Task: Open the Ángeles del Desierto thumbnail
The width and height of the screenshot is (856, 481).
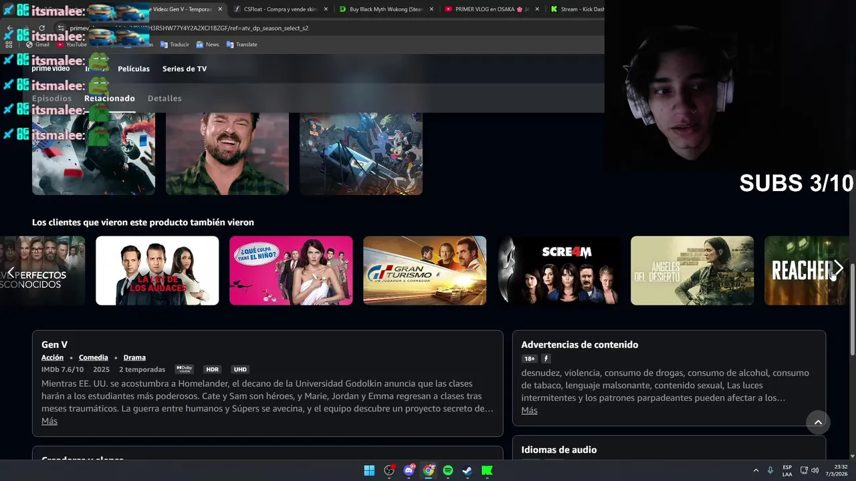Action: tap(692, 271)
